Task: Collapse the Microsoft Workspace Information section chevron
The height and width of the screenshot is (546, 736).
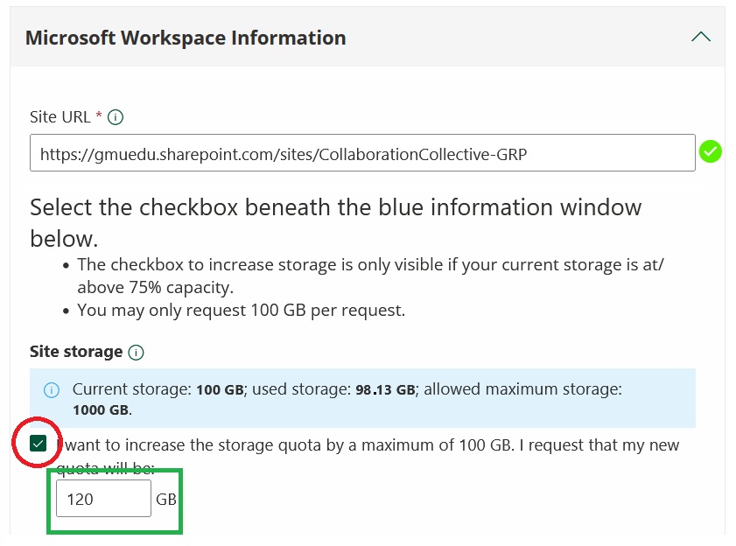Action: 700,38
